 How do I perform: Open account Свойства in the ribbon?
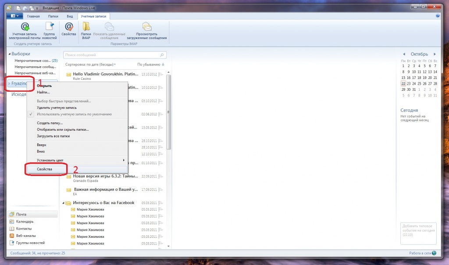(69, 27)
